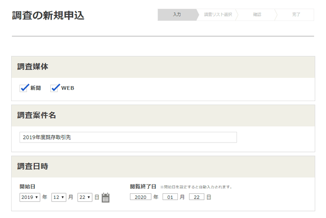Select the 入力 step tab

177,14
